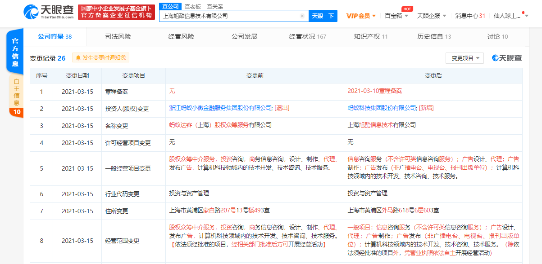Screen dimensions: 542x264
Task: Open 消息中心 notifications
Action: coord(470,16)
